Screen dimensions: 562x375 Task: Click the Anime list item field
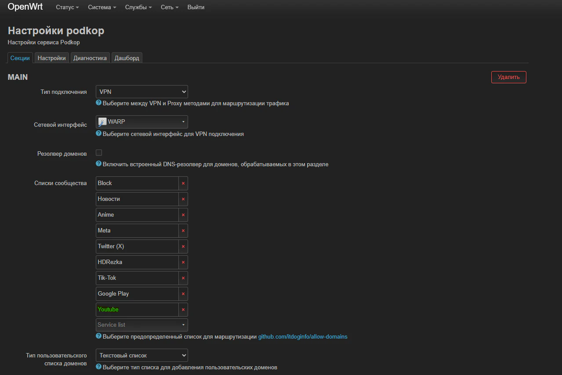[137, 215]
